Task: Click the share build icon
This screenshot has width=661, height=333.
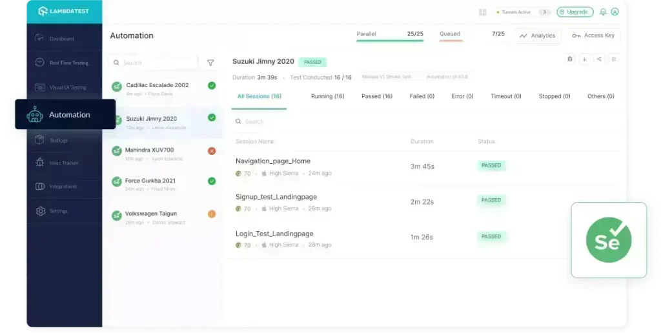Action: (x=599, y=59)
